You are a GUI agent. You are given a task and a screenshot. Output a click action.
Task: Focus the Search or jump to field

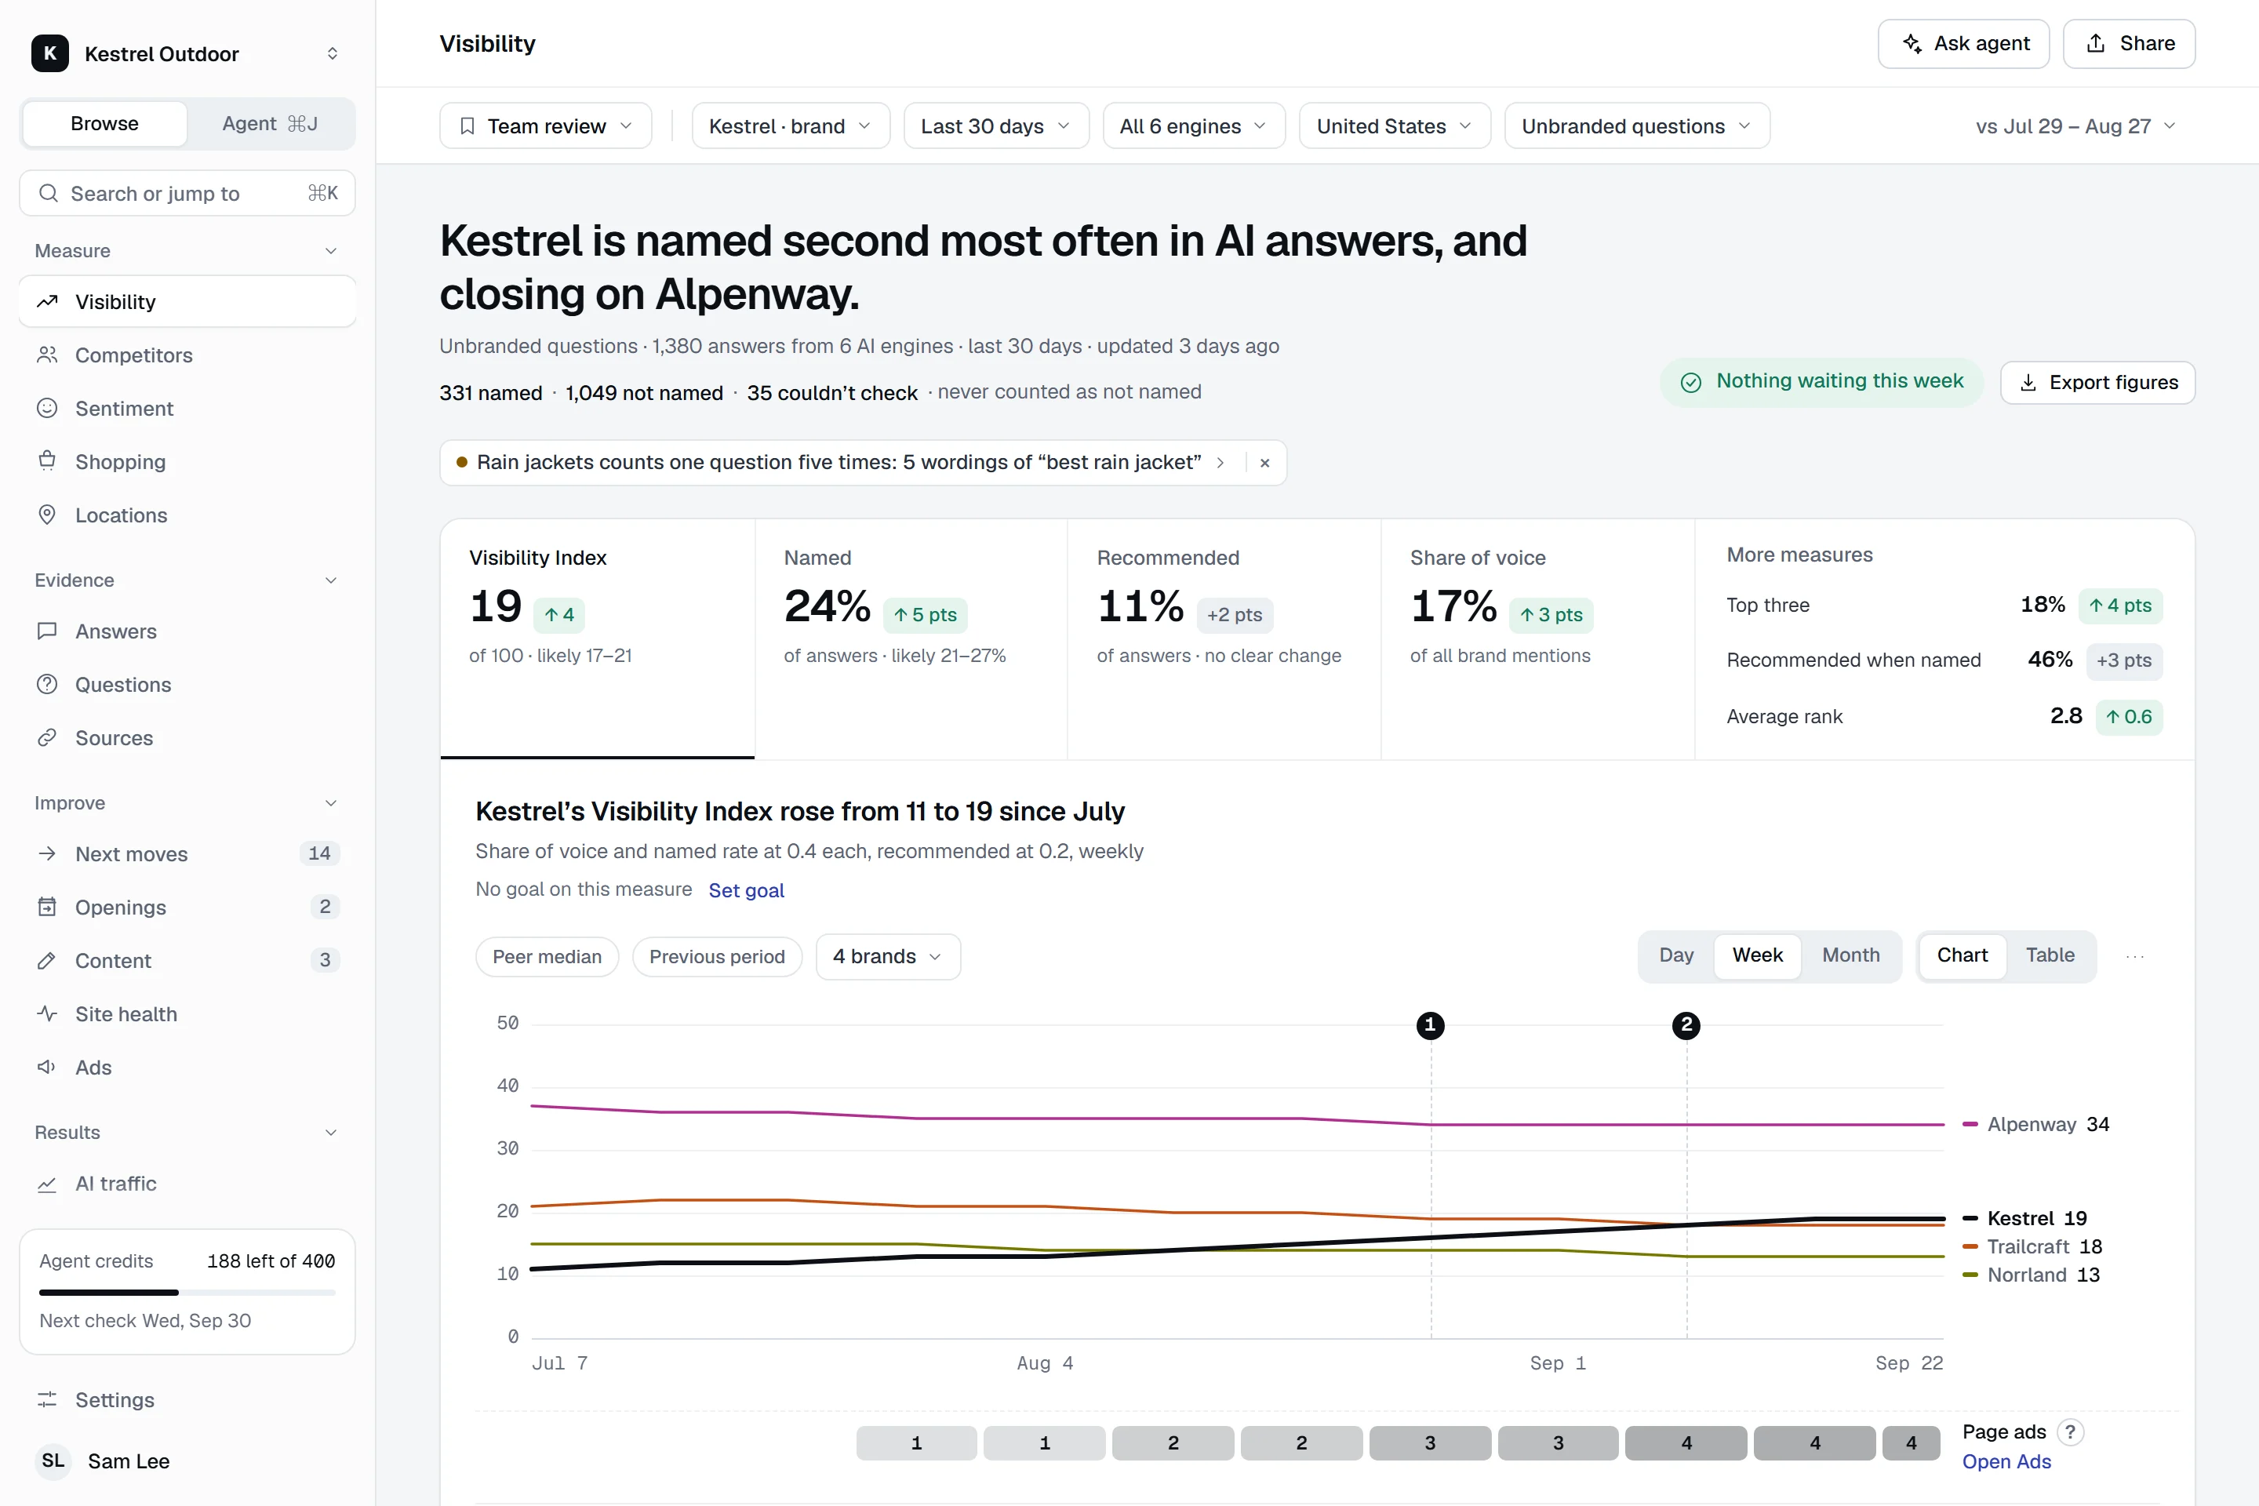click(187, 193)
